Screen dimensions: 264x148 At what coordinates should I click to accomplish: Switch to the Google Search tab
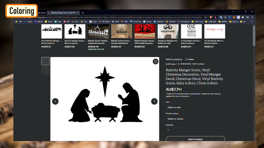click(x=41, y=13)
